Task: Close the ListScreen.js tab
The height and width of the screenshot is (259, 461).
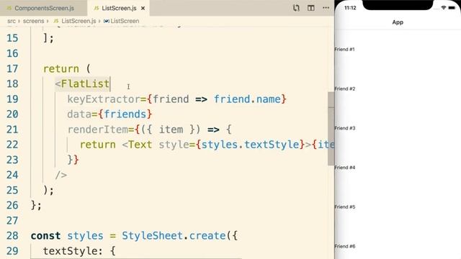Action: (x=143, y=8)
